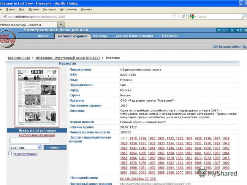247x185 pixels.
Task: Open the 1928 issues link
Action: click(226, 138)
